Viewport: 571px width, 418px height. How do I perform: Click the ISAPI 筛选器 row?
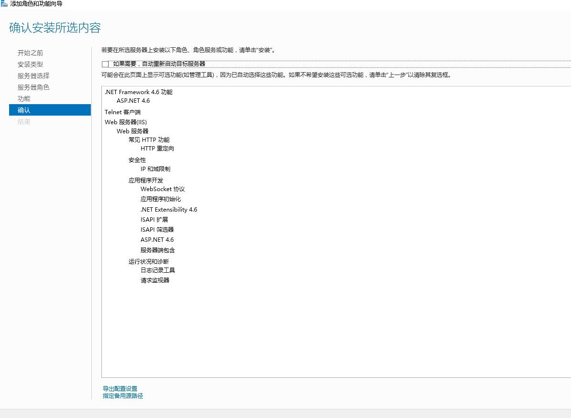click(157, 230)
